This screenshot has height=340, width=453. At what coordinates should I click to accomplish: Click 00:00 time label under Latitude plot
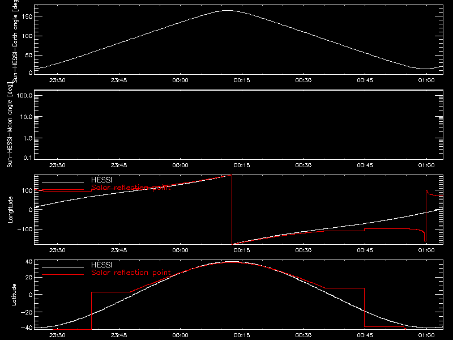[x=180, y=335]
